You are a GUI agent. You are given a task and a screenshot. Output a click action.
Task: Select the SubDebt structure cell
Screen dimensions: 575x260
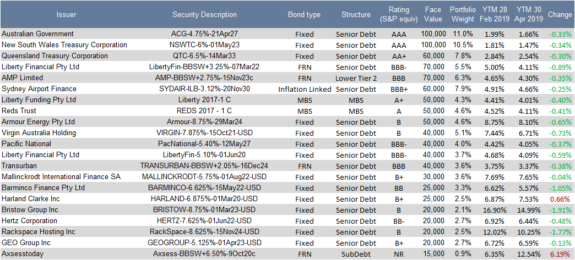pyautogui.click(x=356, y=254)
